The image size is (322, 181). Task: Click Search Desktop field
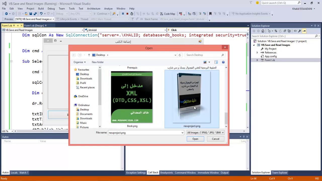(205, 55)
